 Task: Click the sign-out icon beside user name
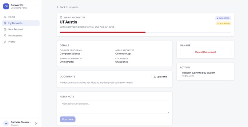36,123
